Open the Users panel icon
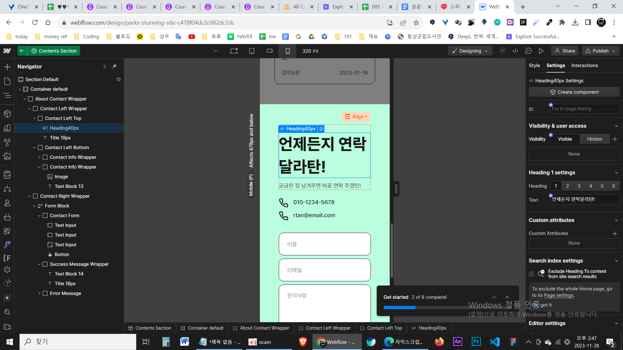This screenshot has width=623, height=350. click(7, 203)
